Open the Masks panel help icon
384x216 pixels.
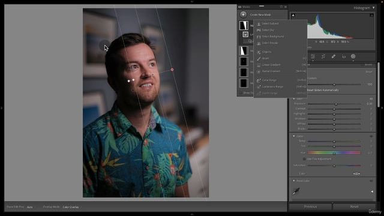(281, 7)
